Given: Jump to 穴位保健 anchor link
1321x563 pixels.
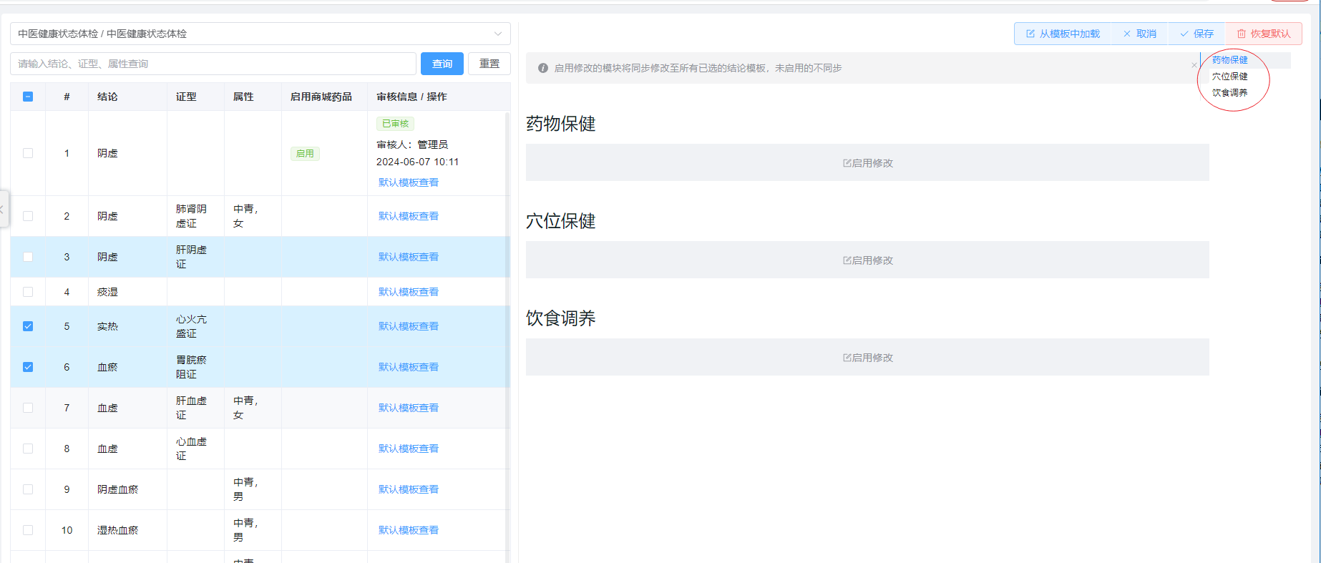Looking at the screenshot, I should pyautogui.click(x=1229, y=77).
